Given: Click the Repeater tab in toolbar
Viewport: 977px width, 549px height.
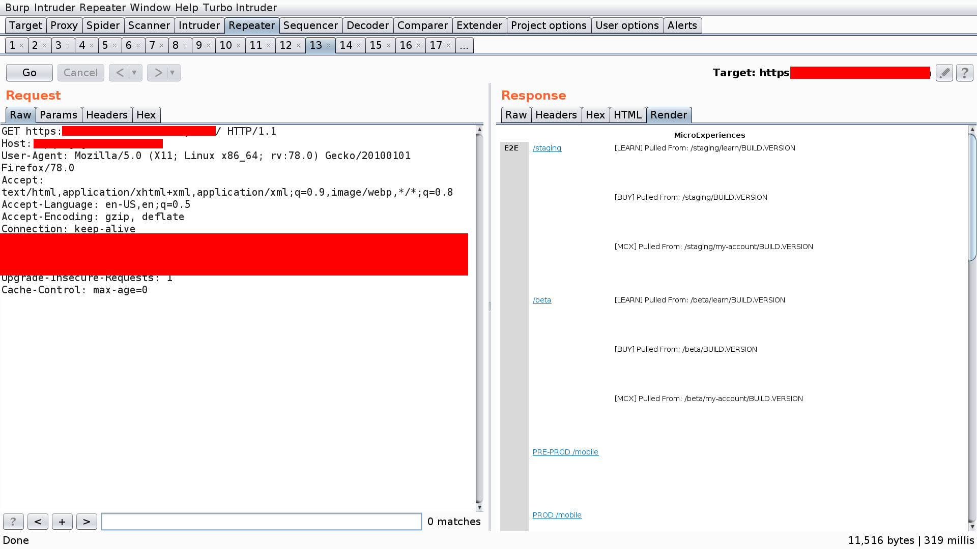Looking at the screenshot, I should (251, 25).
